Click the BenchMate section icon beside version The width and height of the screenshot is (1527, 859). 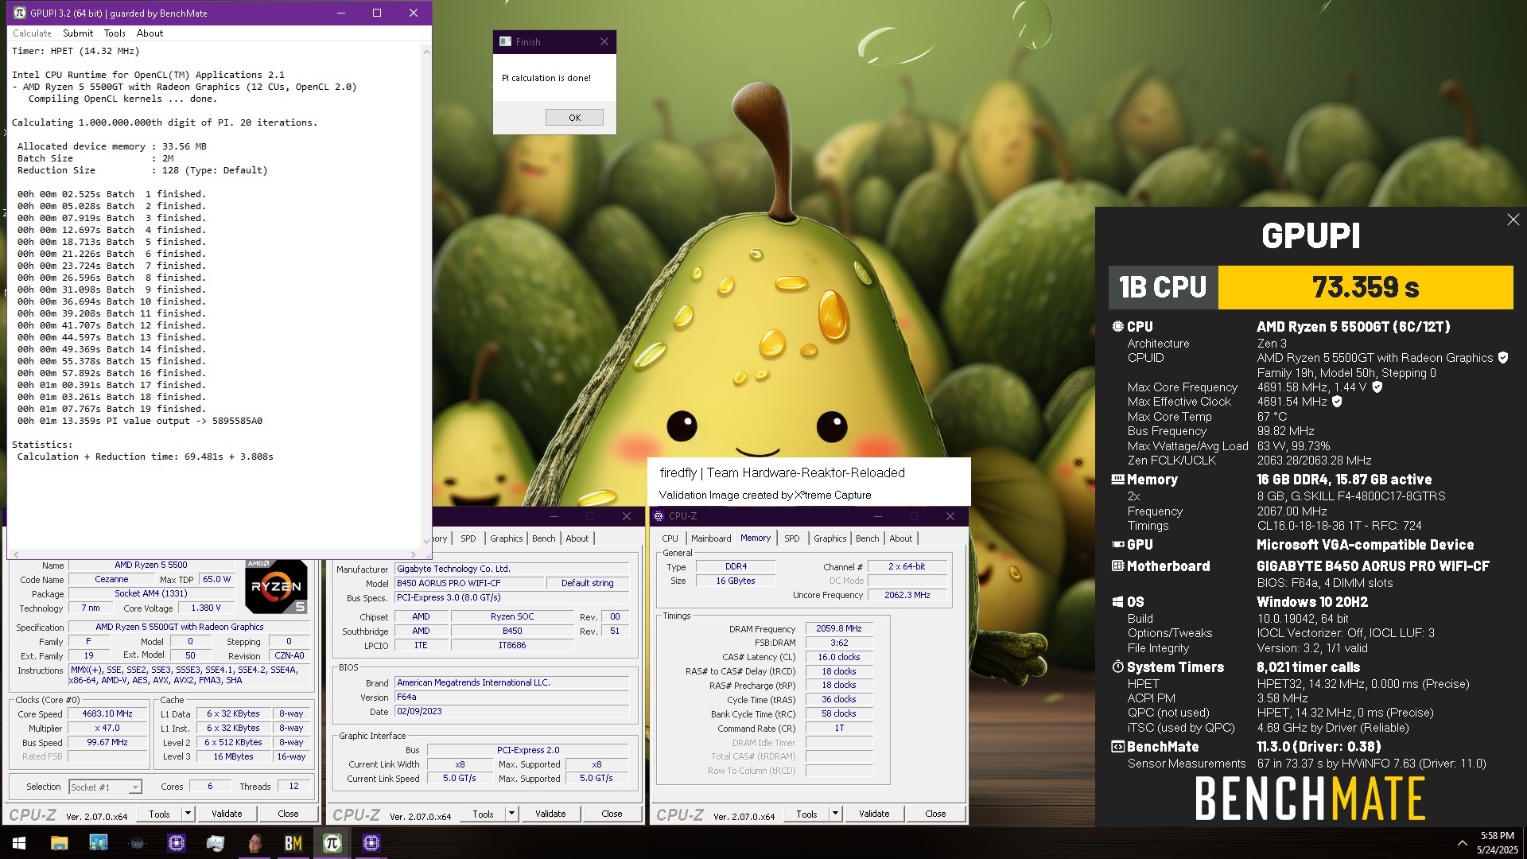point(1117,747)
